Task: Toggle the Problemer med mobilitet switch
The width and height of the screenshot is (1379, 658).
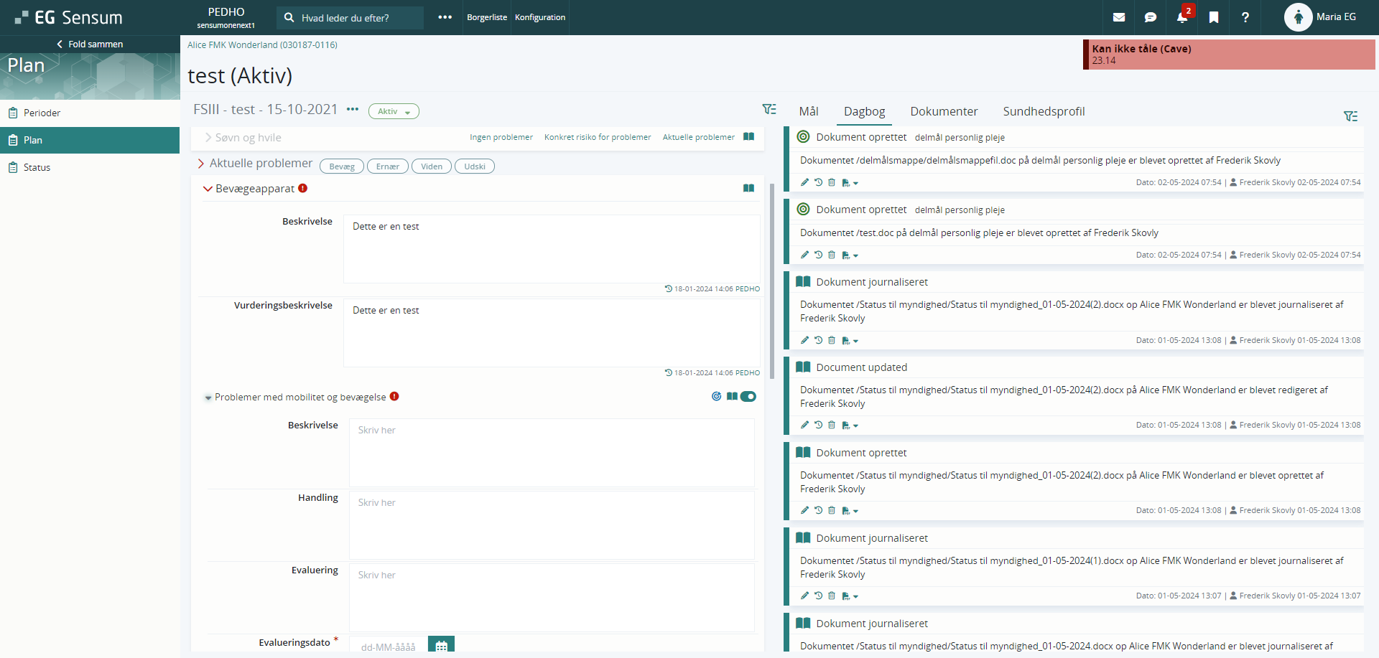Action: pos(748,396)
